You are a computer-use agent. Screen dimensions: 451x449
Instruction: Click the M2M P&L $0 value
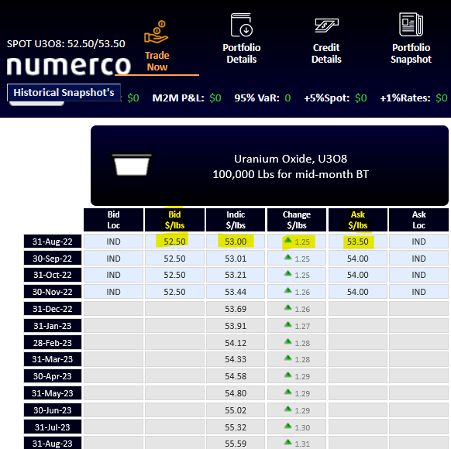click(x=215, y=98)
